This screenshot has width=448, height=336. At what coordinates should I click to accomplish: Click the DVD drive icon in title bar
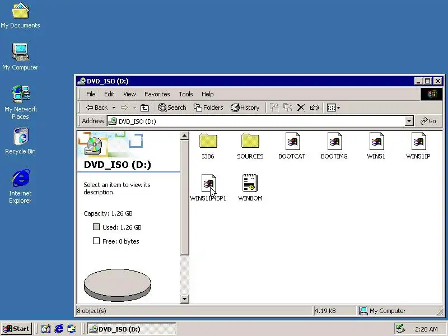(81, 81)
